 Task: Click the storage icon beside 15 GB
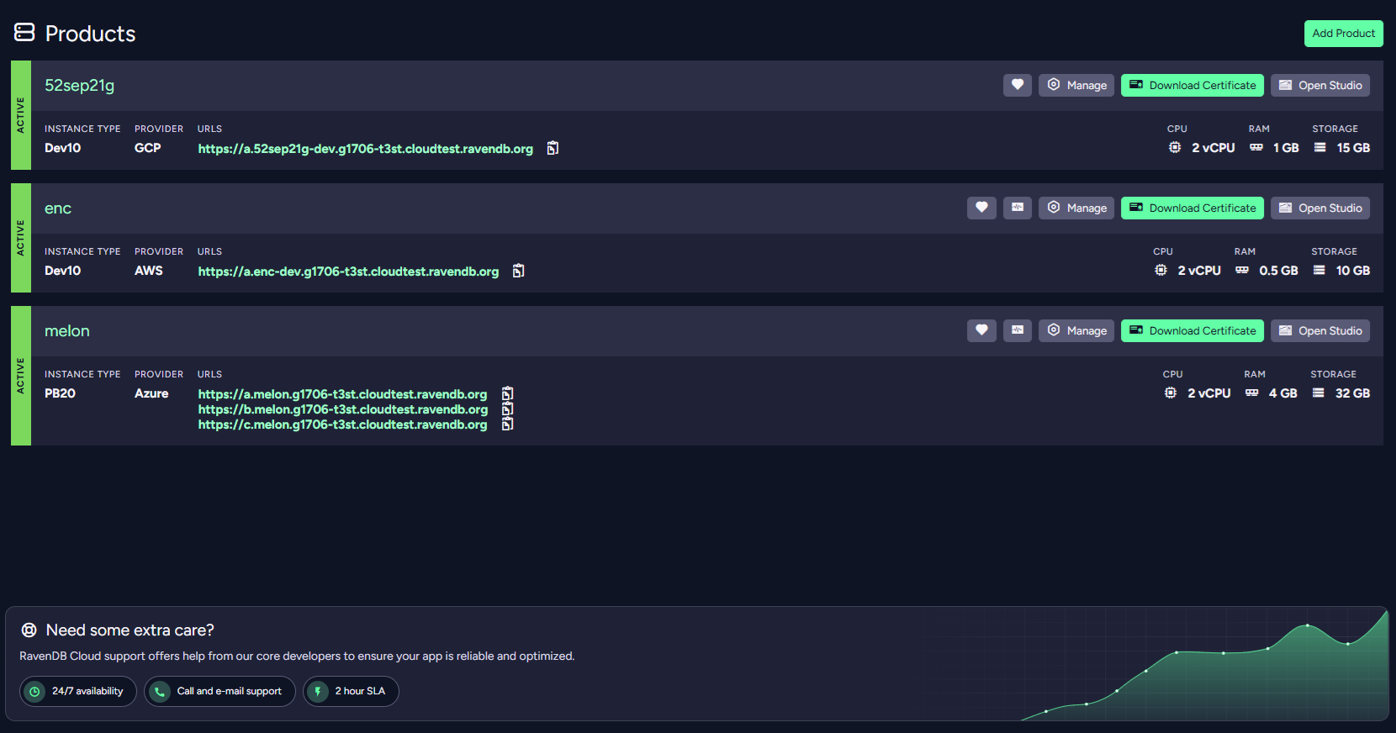point(1320,147)
